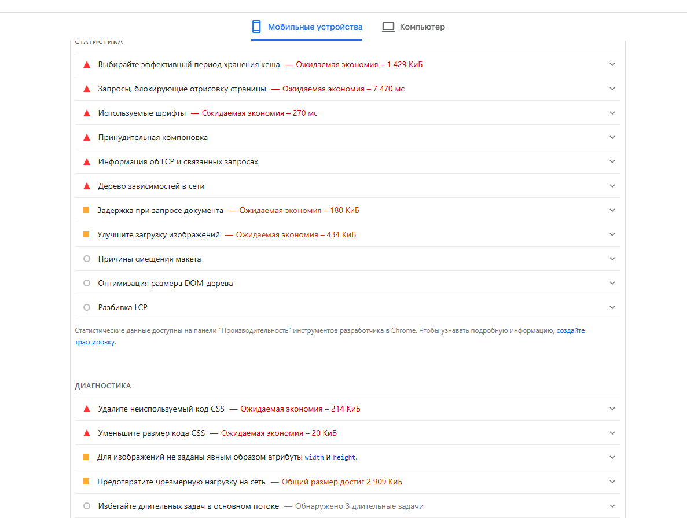Expand the Причины смещения макета chevron
This screenshot has height=518, width=687.
pos(612,259)
